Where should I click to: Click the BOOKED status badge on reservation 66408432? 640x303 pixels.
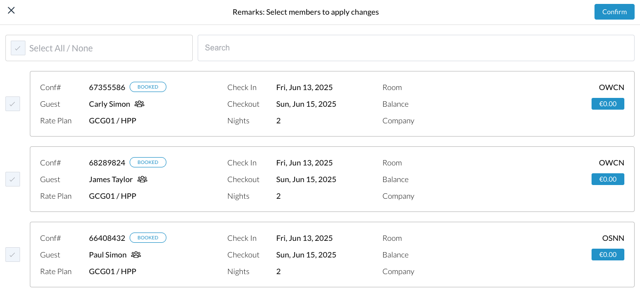coord(148,237)
